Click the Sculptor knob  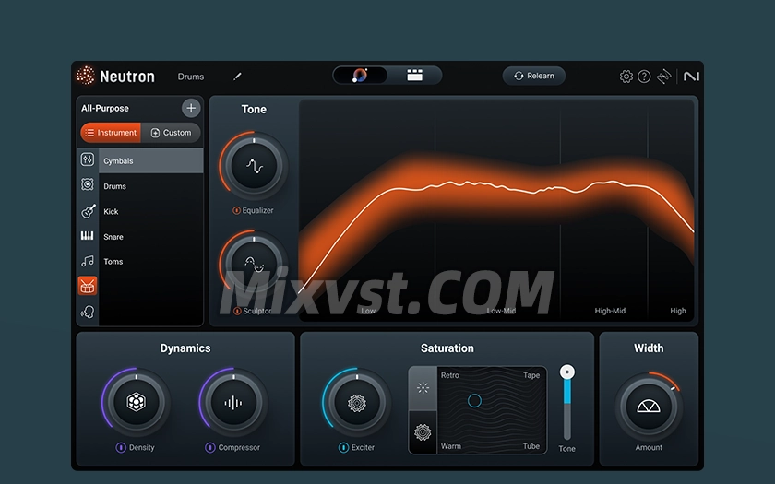[x=254, y=265]
